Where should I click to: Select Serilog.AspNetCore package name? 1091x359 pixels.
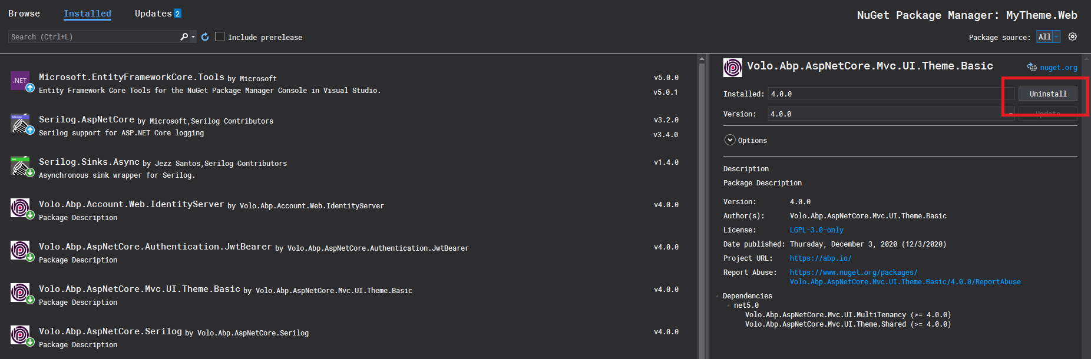coord(87,119)
